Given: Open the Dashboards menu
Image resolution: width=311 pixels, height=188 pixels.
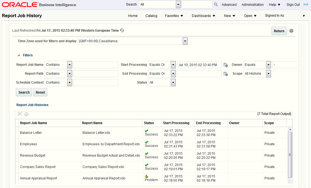Looking at the screenshot, I should pyautogui.click(x=204, y=16).
